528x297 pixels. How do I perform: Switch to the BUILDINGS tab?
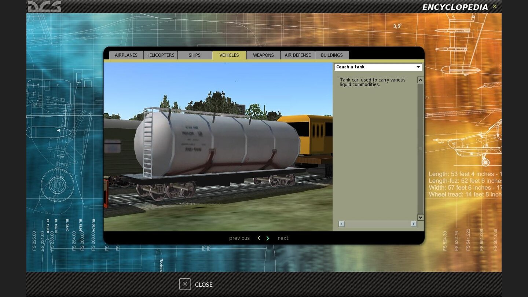tap(332, 55)
